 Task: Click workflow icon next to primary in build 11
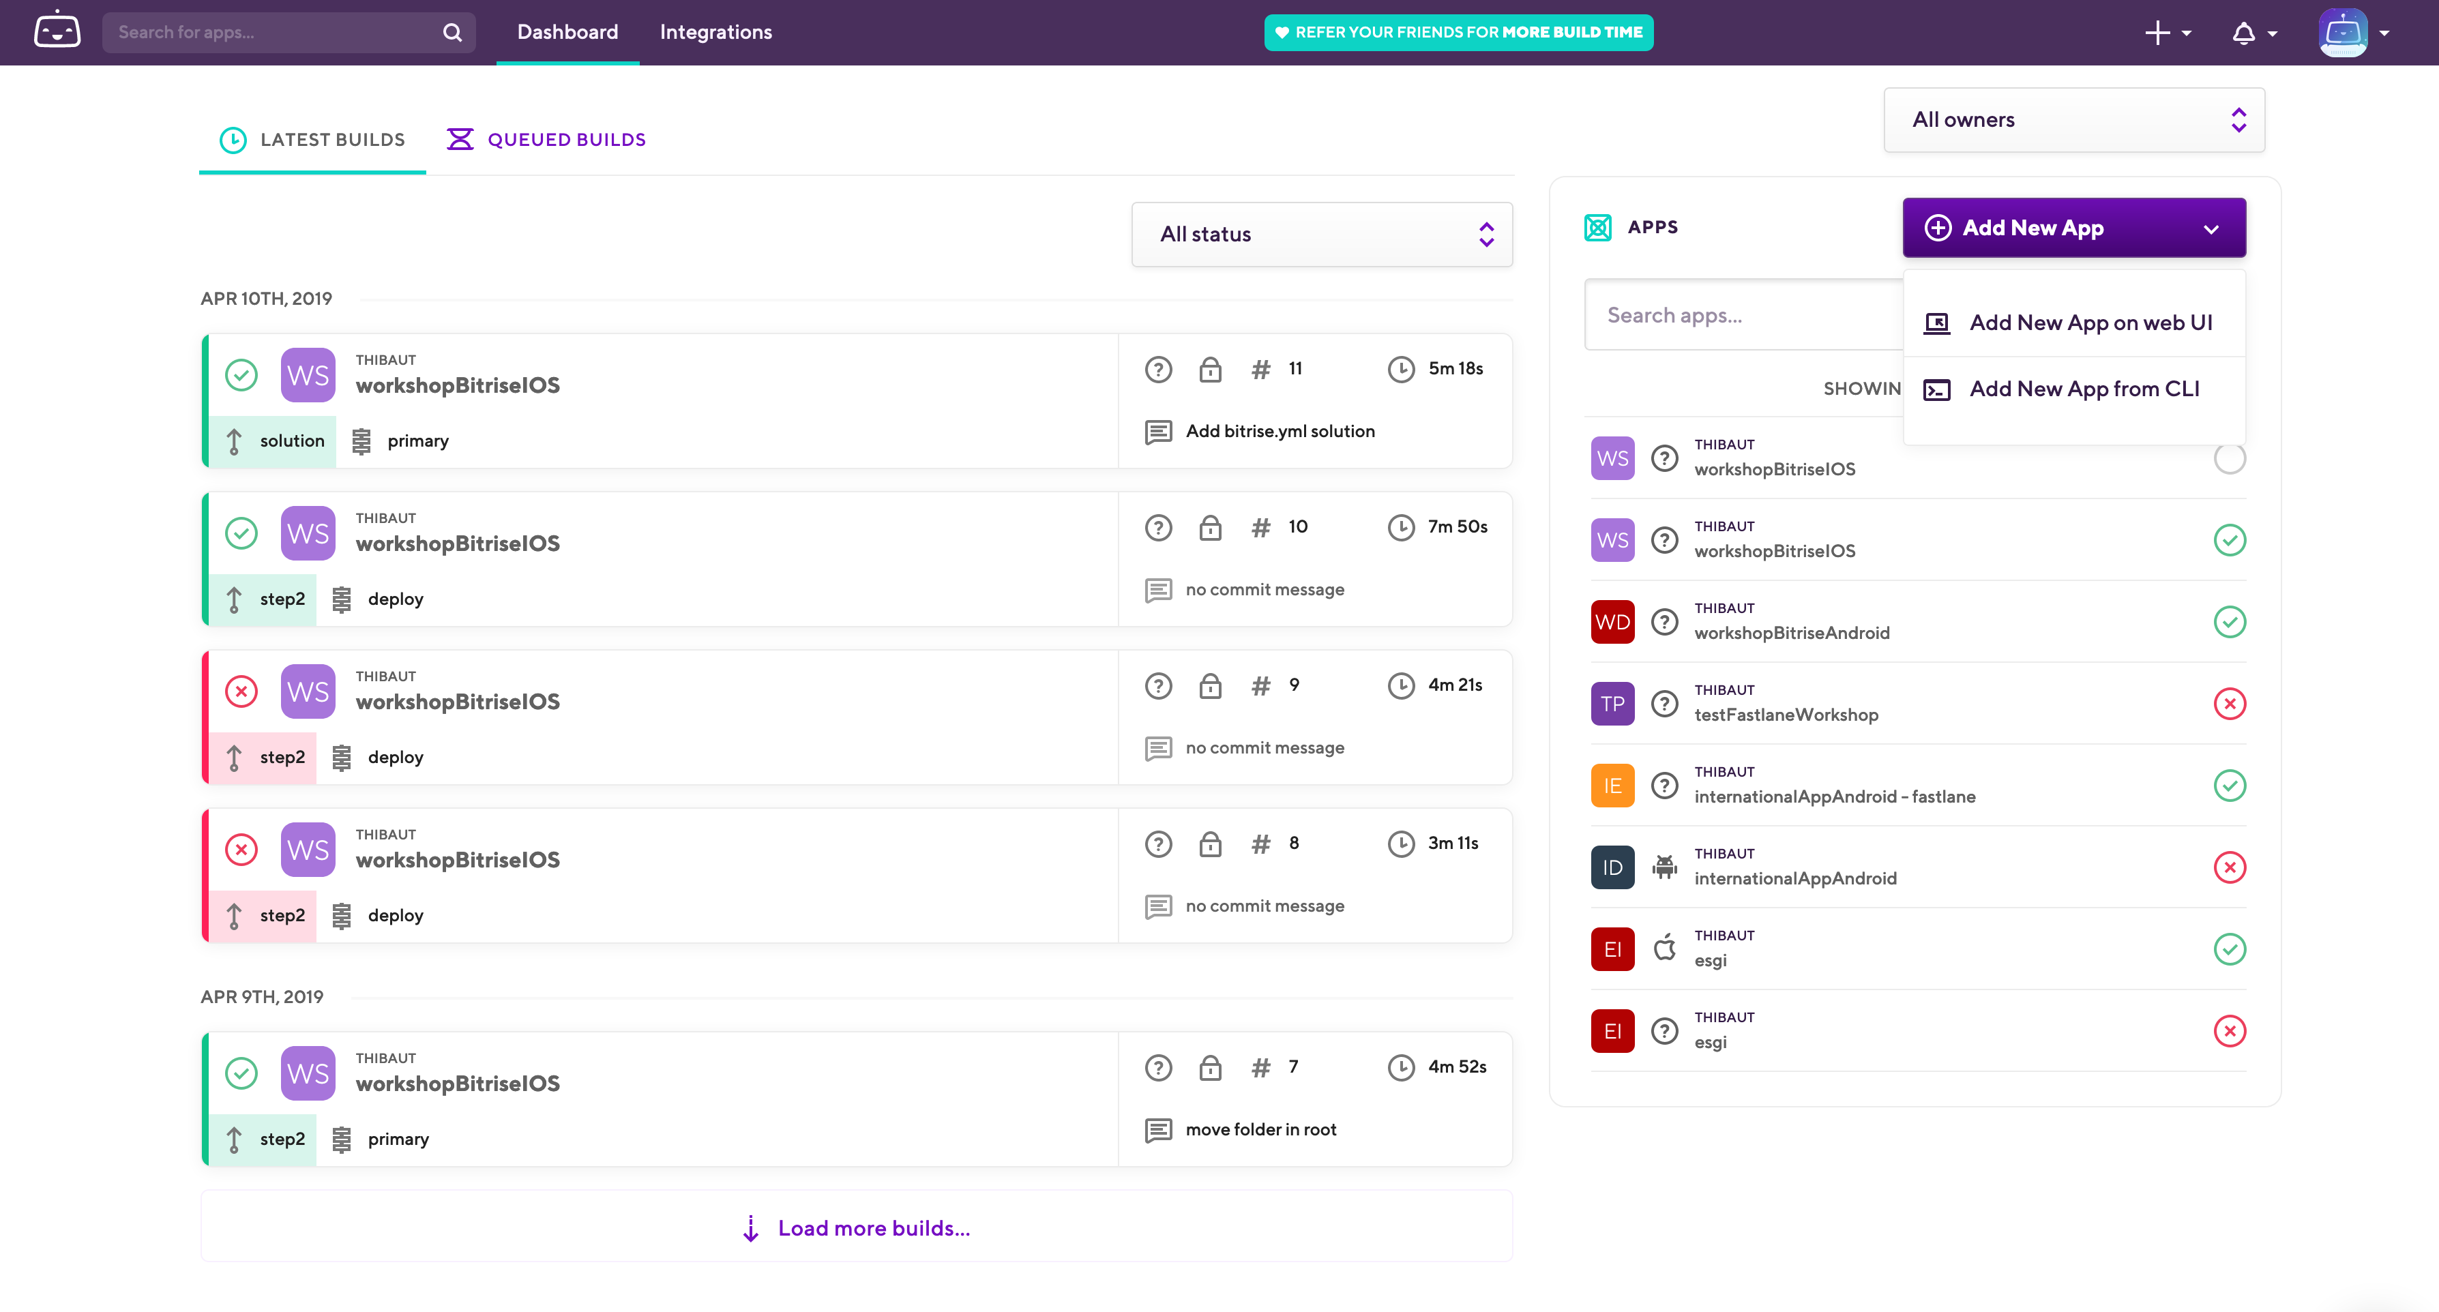[361, 441]
